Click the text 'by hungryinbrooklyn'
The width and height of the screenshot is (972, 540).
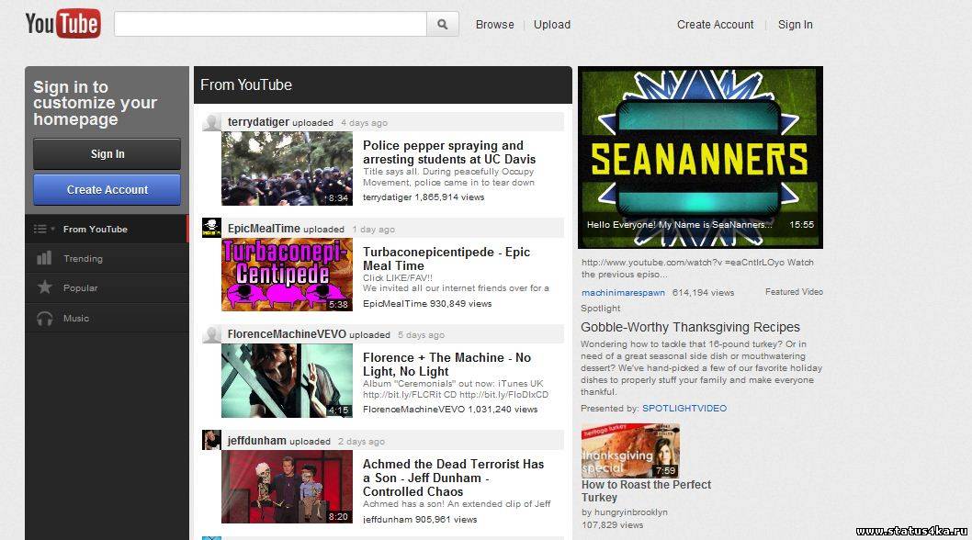click(x=624, y=512)
